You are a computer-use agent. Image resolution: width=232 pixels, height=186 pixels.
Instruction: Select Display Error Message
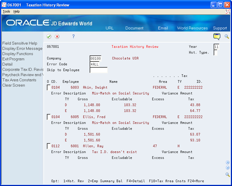click(x=22, y=48)
